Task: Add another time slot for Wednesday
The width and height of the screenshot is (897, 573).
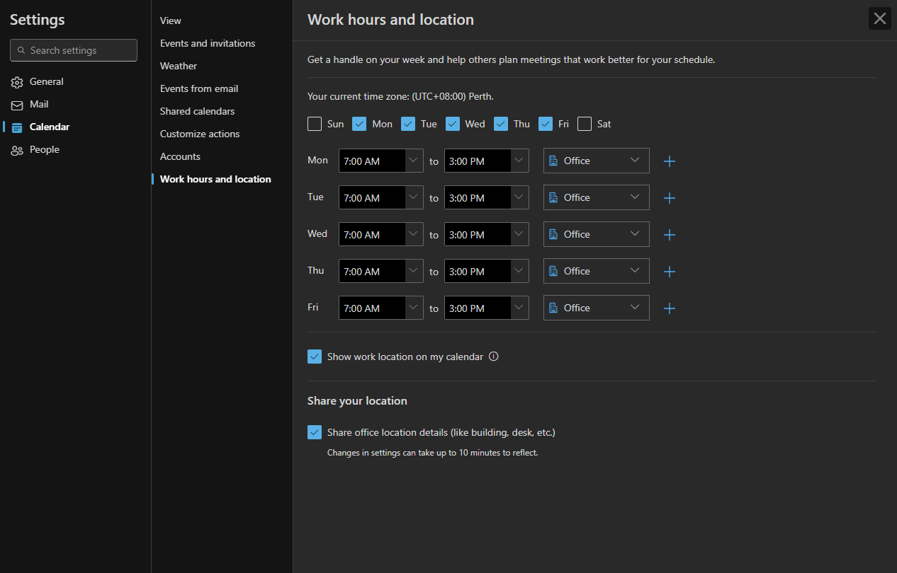Action: pos(670,235)
